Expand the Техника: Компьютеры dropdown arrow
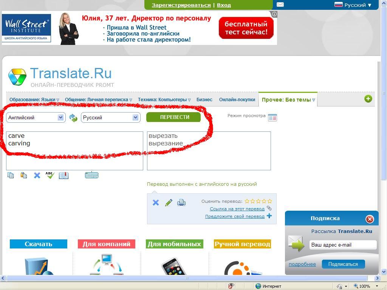 click(189, 100)
